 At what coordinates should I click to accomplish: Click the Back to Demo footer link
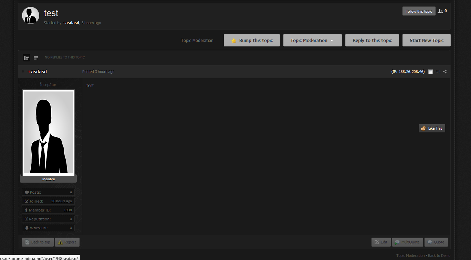[439, 256]
